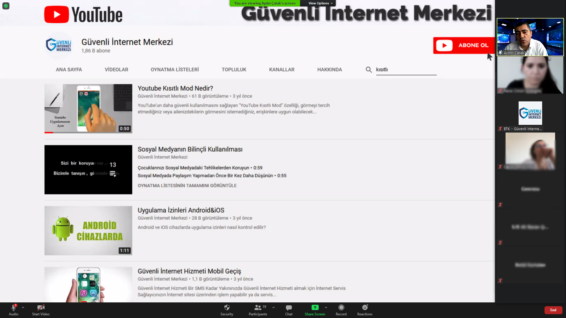566x318 pixels.
Task: Start recording with the Record button
Action: (x=341, y=310)
